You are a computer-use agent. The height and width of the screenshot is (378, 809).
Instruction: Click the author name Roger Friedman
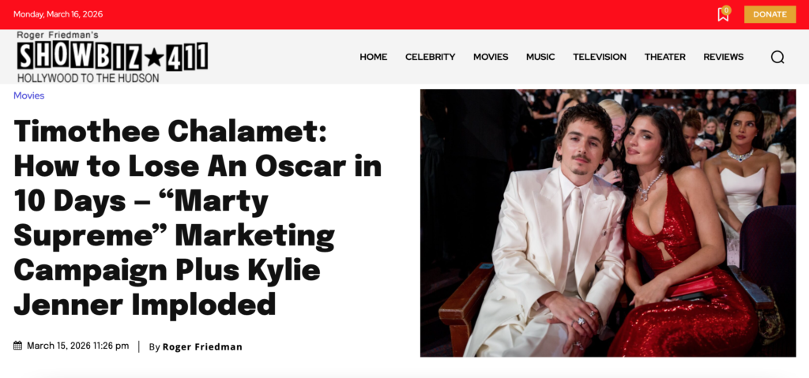[202, 346]
